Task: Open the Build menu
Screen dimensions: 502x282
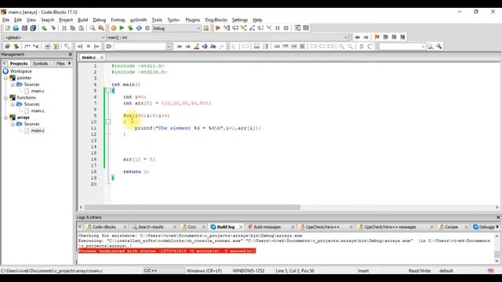Action: (82, 20)
